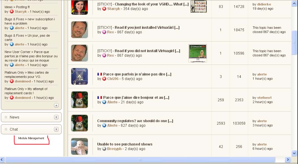Click the horizontal scrollbar right arrow

click(x=288, y=160)
